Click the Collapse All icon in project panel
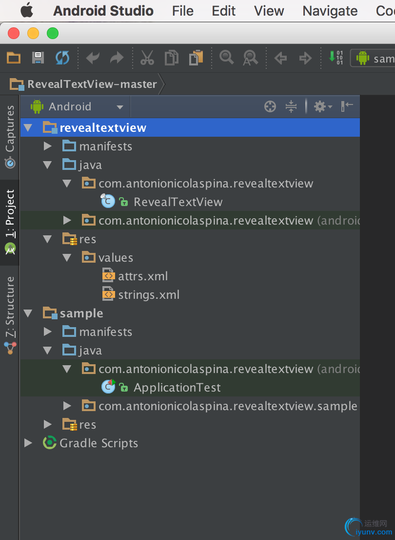Screen dimensions: 395x540 click(291, 106)
